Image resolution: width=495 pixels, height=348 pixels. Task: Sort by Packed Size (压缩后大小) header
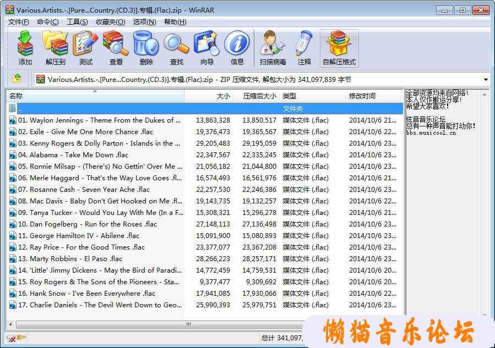click(x=257, y=96)
